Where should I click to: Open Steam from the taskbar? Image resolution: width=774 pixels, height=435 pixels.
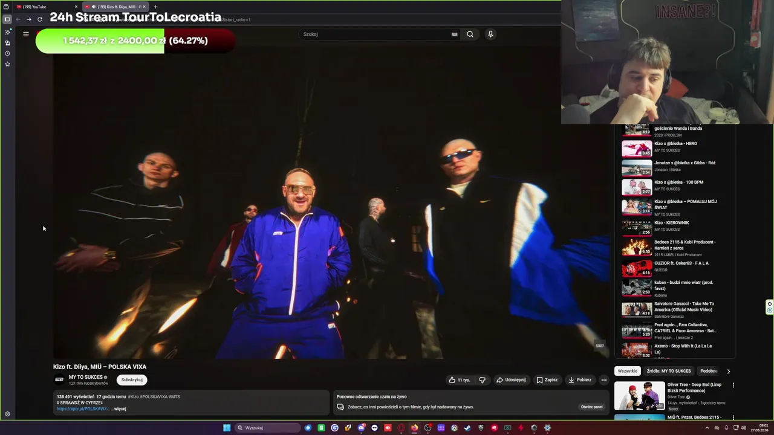click(467, 428)
